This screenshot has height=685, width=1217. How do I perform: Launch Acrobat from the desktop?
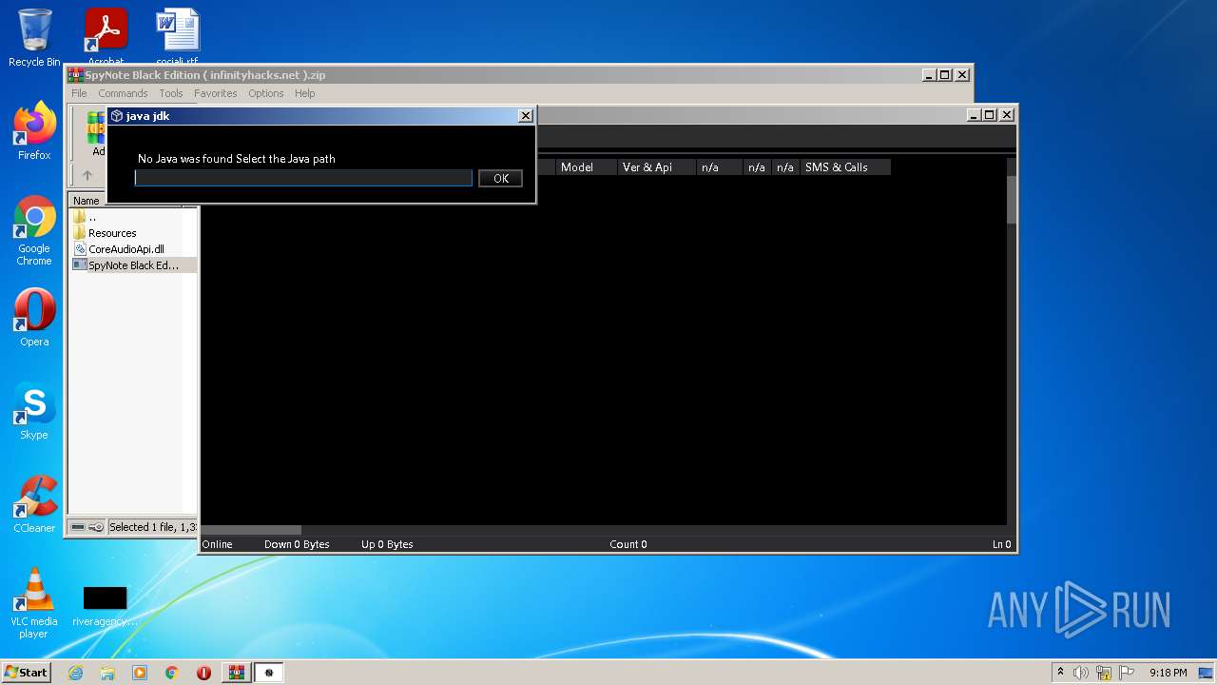click(x=106, y=36)
